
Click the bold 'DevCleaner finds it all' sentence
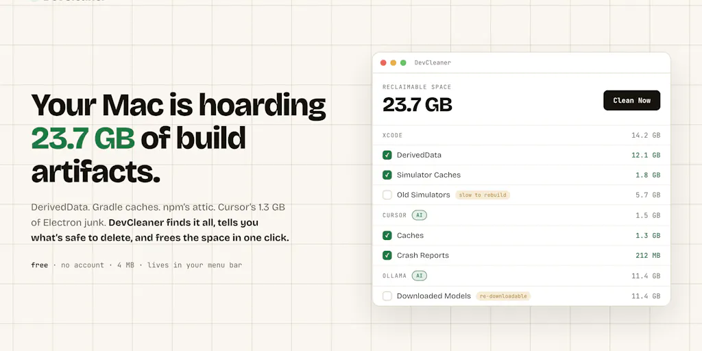point(160,230)
